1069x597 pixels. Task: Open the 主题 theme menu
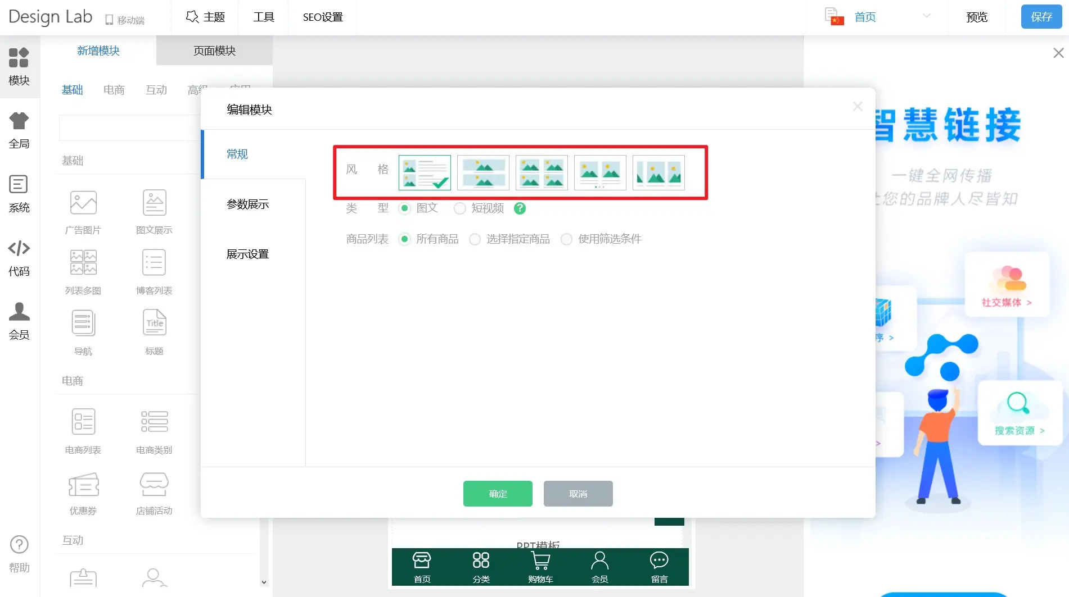[x=205, y=17]
